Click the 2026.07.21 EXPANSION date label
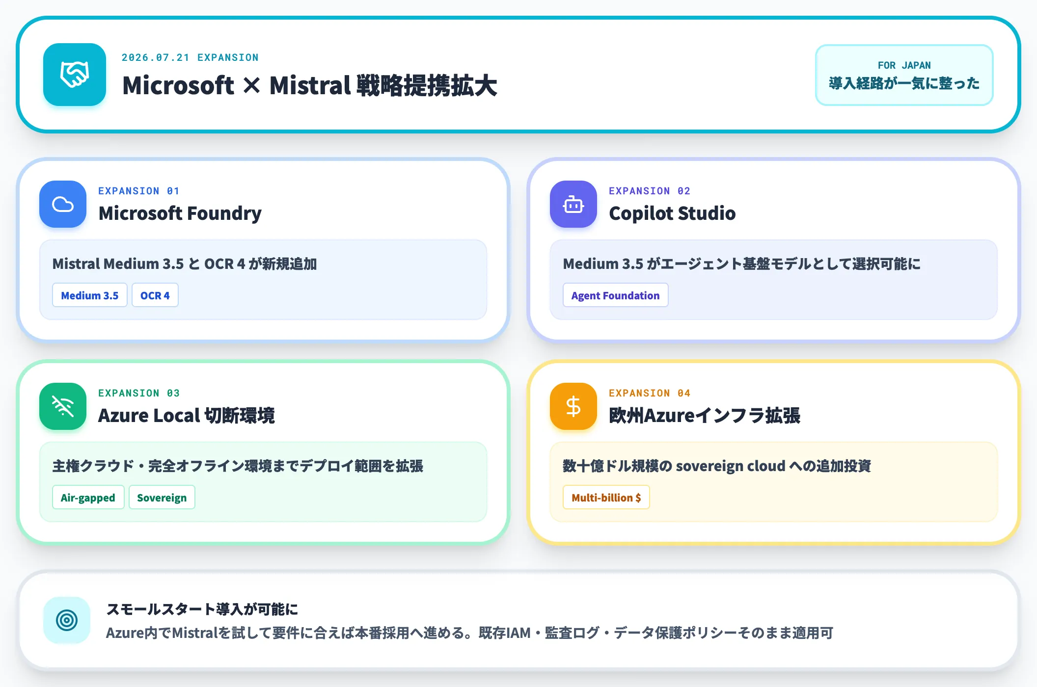This screenshot has height=687, width=1037. point(190,57)
